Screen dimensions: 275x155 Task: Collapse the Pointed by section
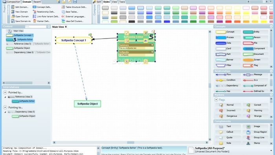click(x=5, y=92)
